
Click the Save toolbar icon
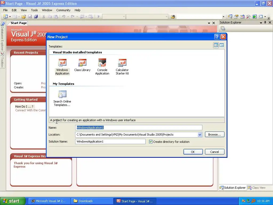click(30, 17)
